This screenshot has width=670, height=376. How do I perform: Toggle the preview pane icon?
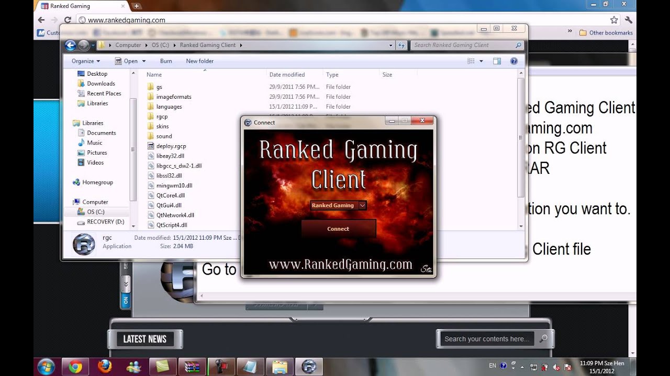(x=497, y=61)
